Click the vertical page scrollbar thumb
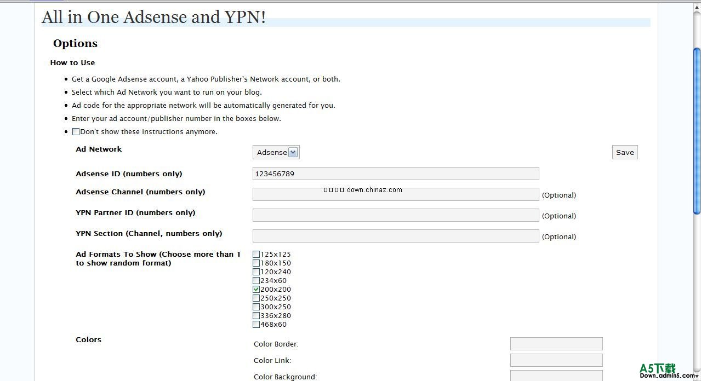This screenshot has width=701, height=381. click(x=697, y=131)
